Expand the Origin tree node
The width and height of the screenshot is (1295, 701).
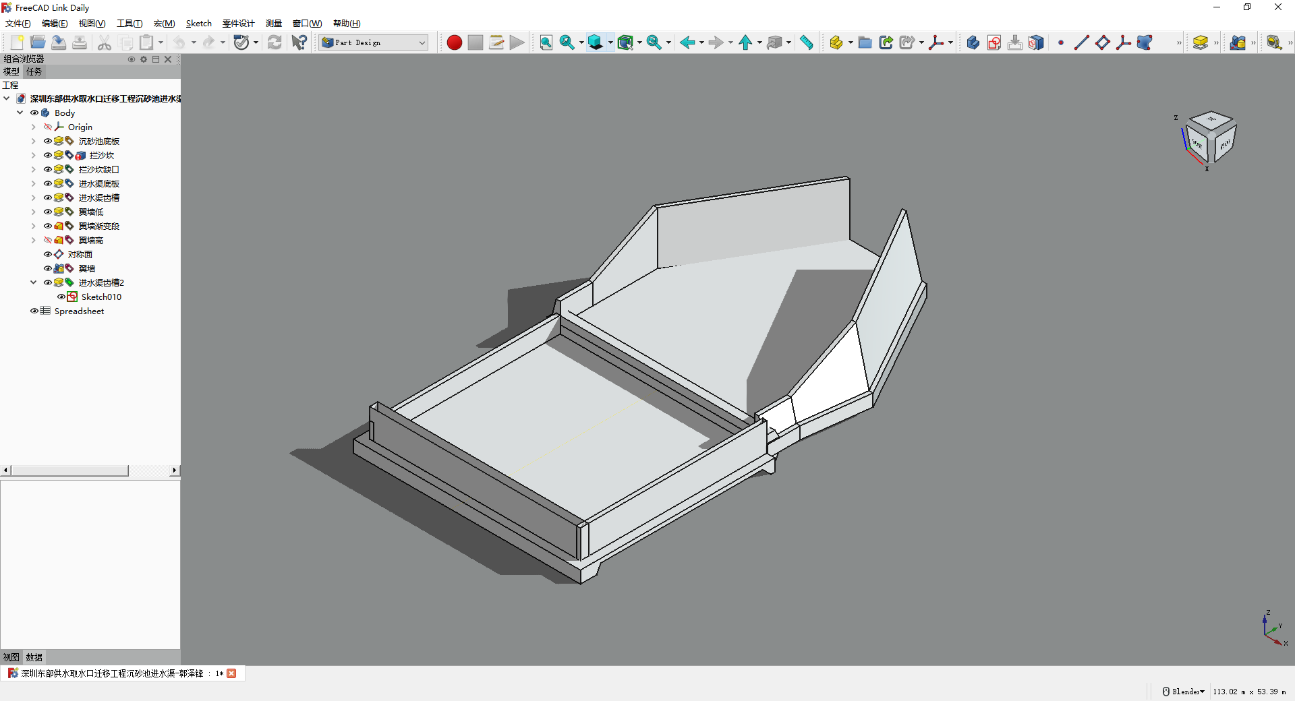point(33,127)
